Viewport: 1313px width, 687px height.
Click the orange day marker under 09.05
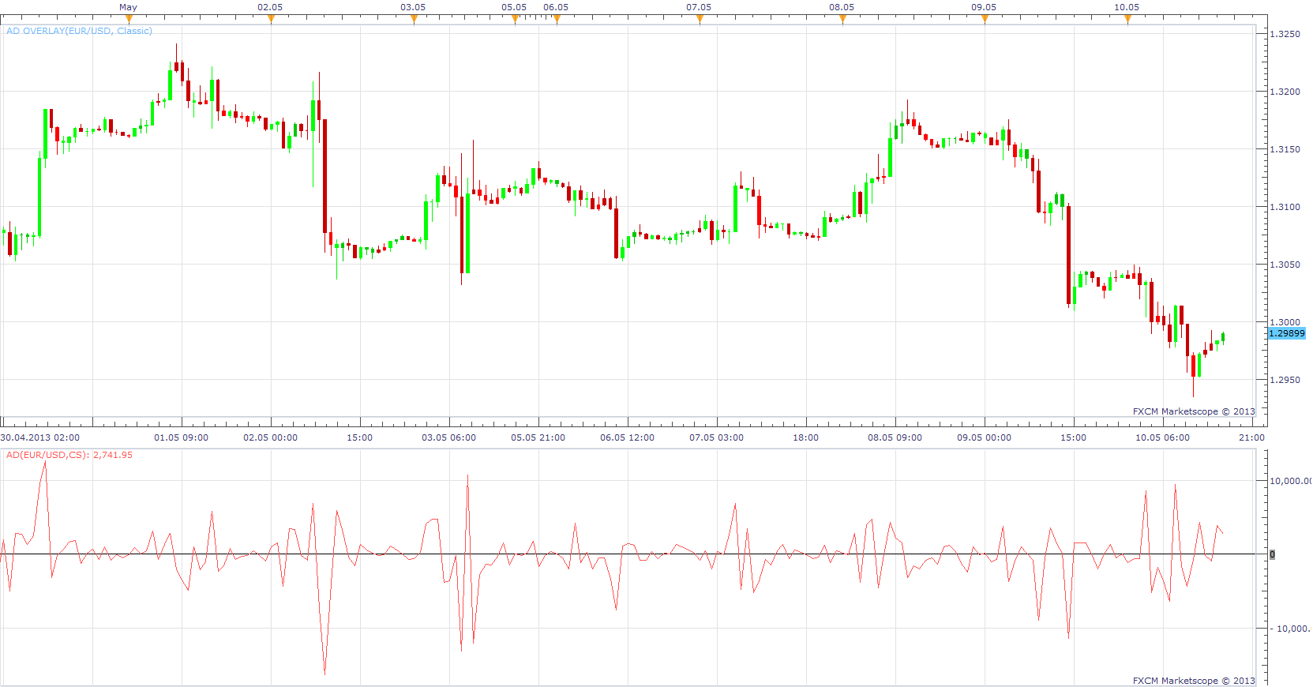pos(985,19)
